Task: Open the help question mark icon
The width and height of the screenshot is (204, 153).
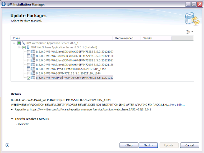Action: pos(7,145)
